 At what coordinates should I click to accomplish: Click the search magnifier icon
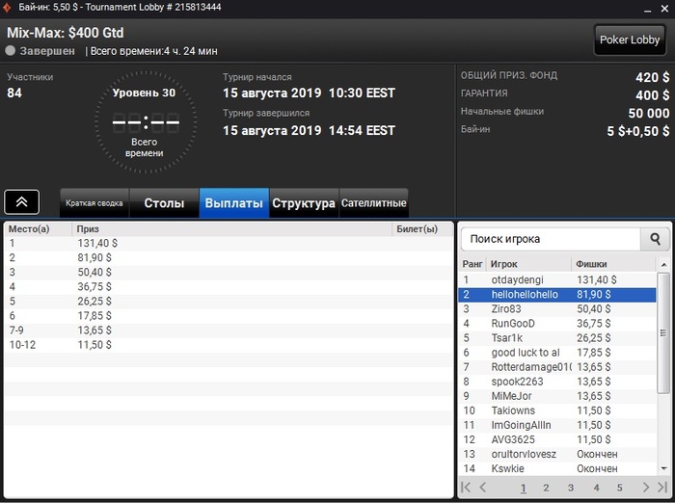[655, 239]
